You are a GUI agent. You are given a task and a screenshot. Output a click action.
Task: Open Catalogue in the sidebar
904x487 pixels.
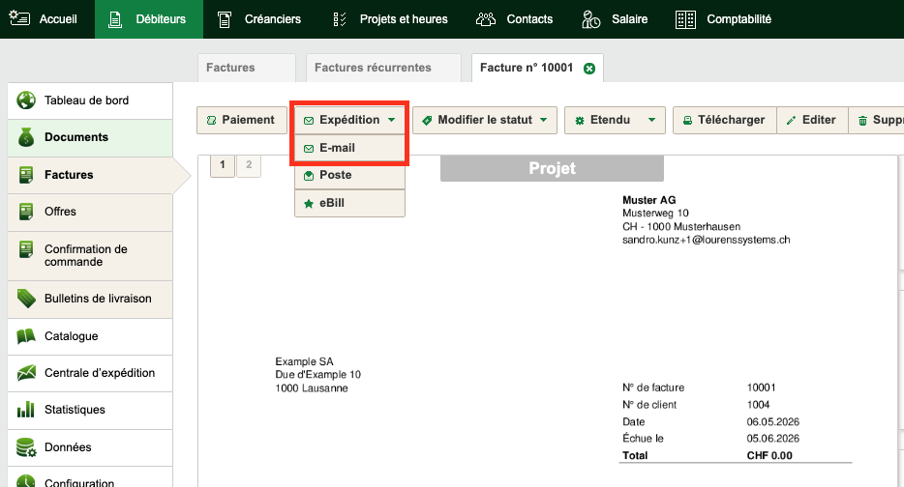pos(90,336)
